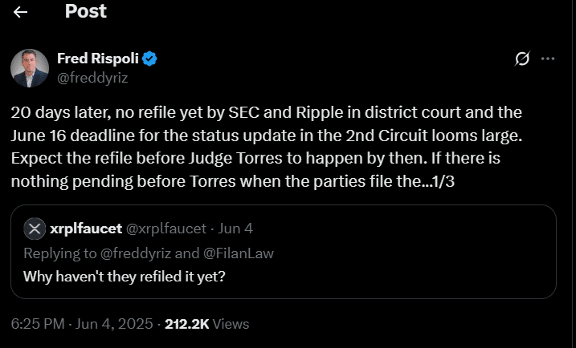Screen dimensions: 576x348
Task: Open the Grok slashed-circle icon
Action: point(521,59)
